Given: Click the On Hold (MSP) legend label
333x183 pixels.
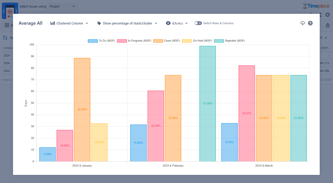Looking at the screenshot, I should [x=202, y=41].
